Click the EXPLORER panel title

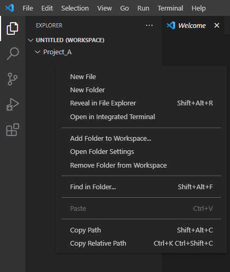click(49, 25)
